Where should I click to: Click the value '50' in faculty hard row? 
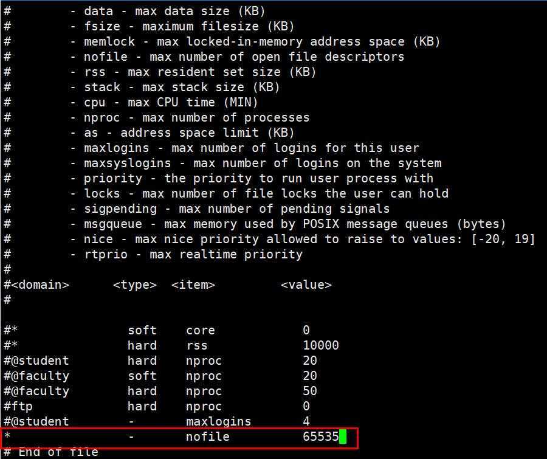click(x=310, y=391)
